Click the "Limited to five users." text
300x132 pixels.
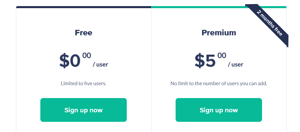point(83,83)
